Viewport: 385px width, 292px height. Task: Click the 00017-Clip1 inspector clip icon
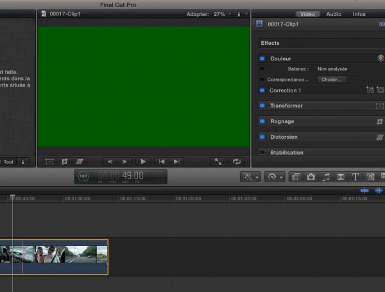[x=259, y=24]
